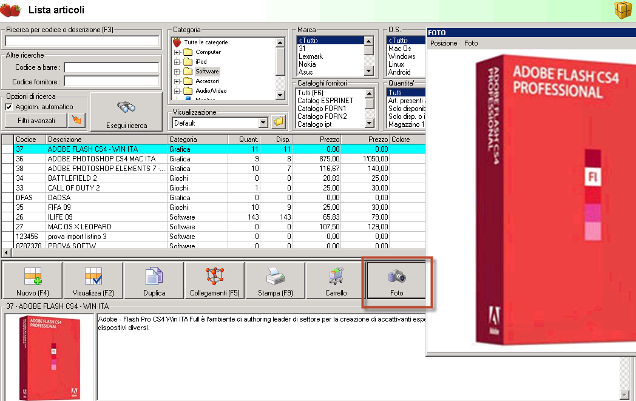This screenshot has width=636, height=401.
Task: Click the search by code or description field
Action: pyautogui.click(x=82, y=41)
